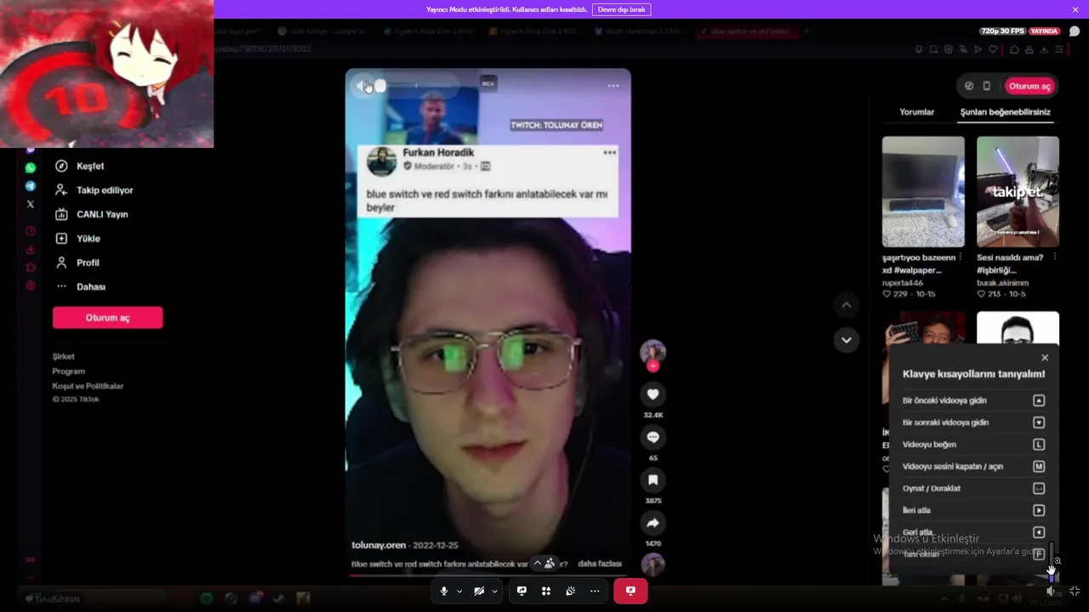Expand Koşul ve Politikalar footer section
Image resolution: width=1089 pixels, height=612 pixels.
pos(88,386)
